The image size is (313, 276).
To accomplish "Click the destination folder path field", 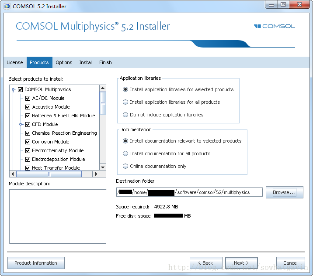I will pos(189,192).
